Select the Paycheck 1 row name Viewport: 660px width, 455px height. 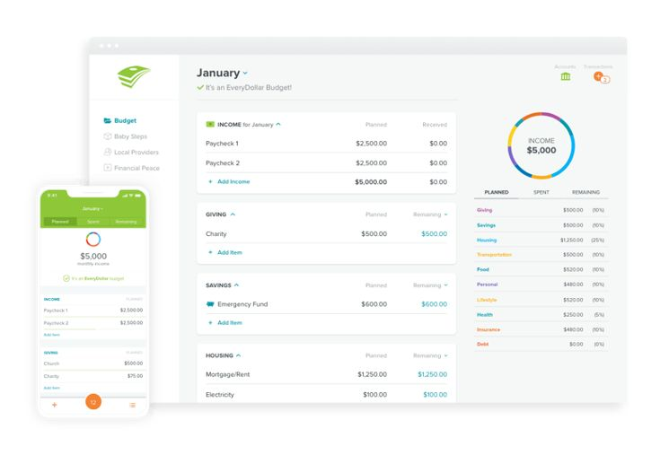(222, 144)
